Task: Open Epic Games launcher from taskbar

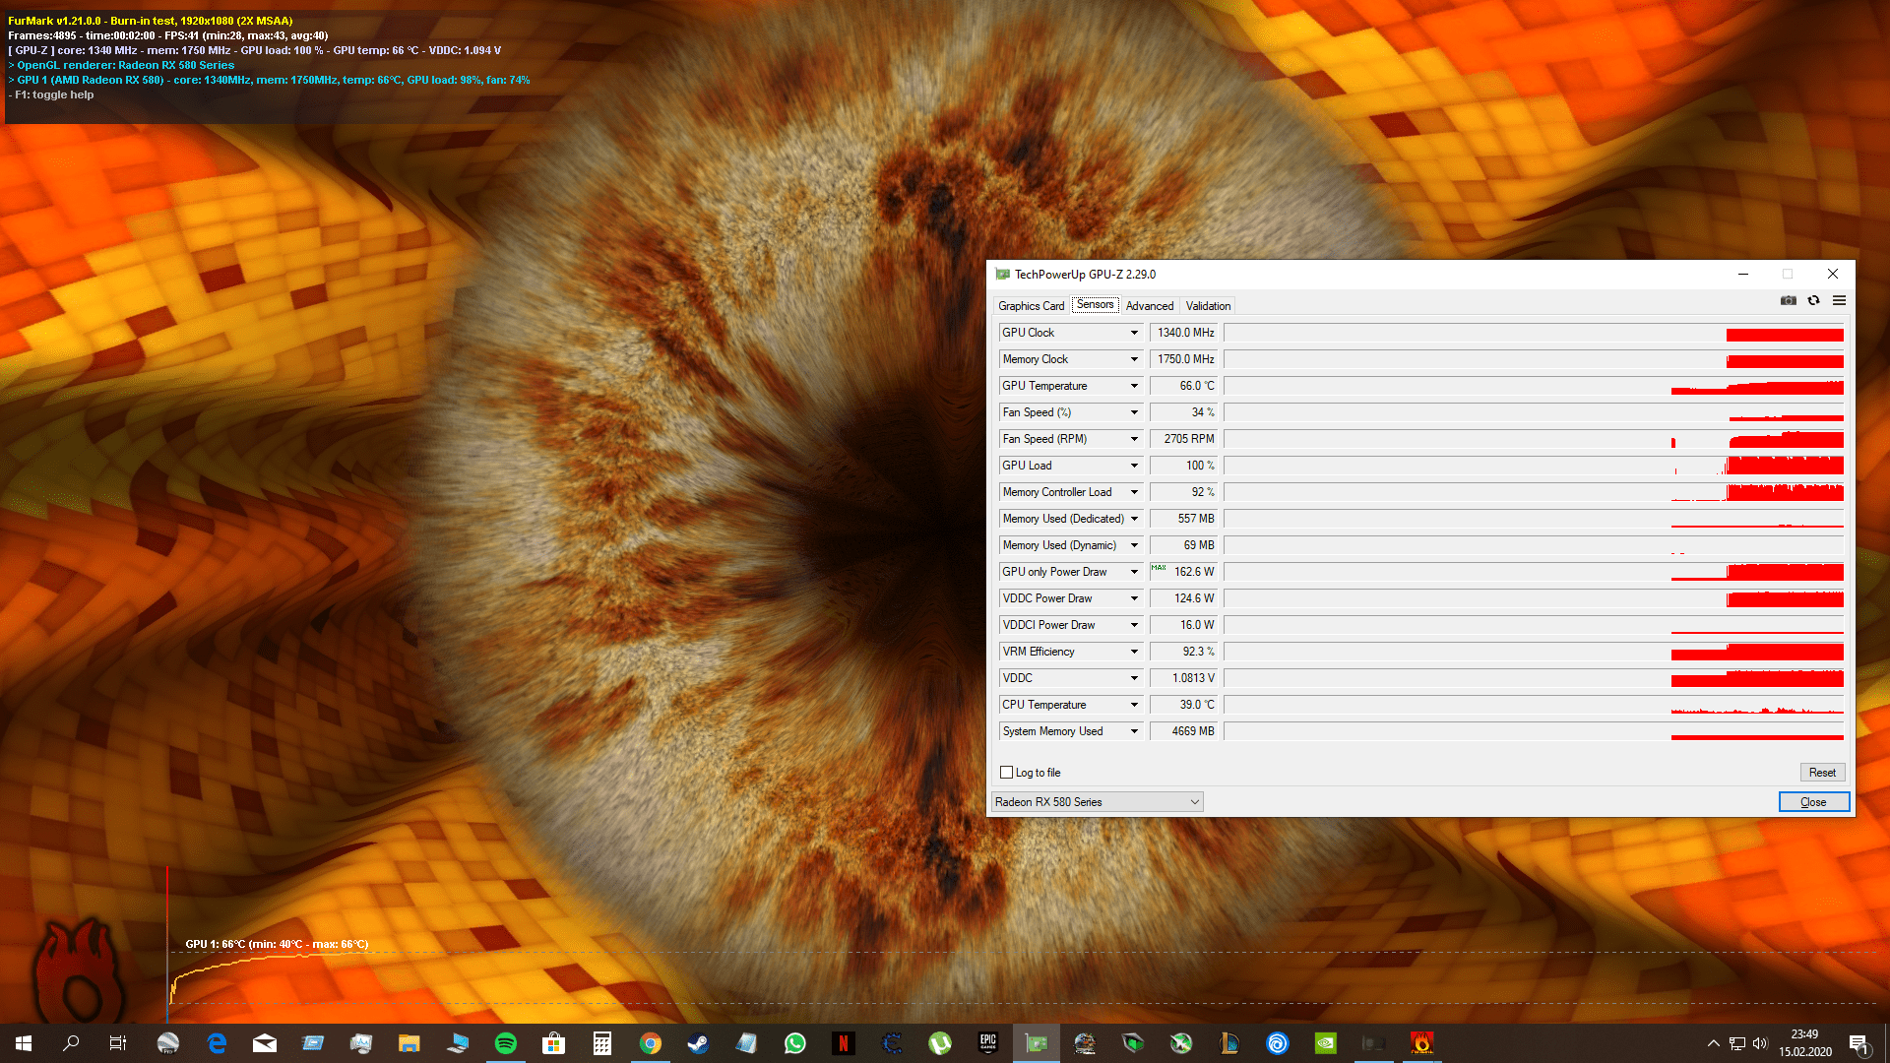Action: 987,1043
